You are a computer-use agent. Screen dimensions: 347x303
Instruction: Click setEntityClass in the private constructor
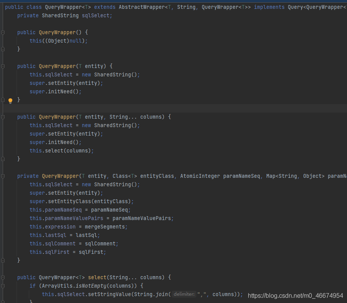point(70,201)
